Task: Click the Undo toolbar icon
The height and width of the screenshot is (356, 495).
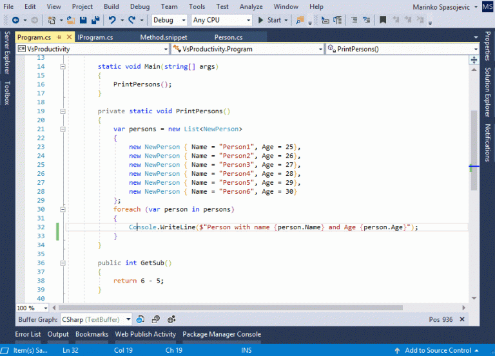Action: 112,20
